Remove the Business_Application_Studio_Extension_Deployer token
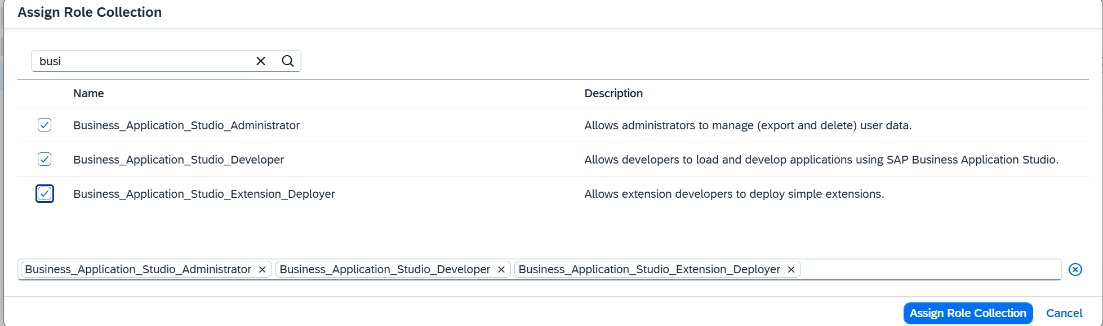Viewport: 1103px width, 326px height. (791, 270)
